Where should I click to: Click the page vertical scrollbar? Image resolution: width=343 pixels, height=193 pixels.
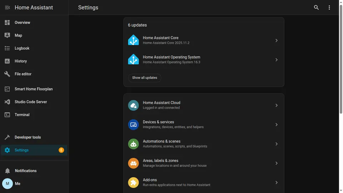tap(340, 59)
